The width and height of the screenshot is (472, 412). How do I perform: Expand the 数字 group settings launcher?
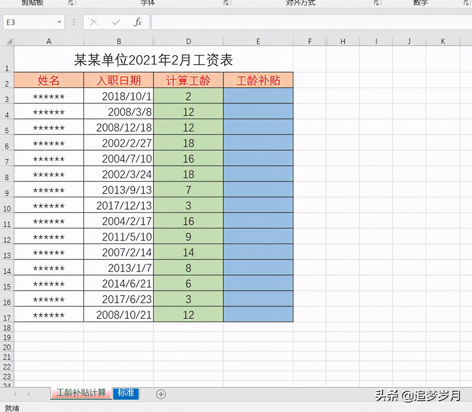pos(469,3)
